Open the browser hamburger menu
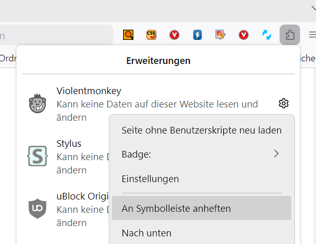 coord(312,35)
